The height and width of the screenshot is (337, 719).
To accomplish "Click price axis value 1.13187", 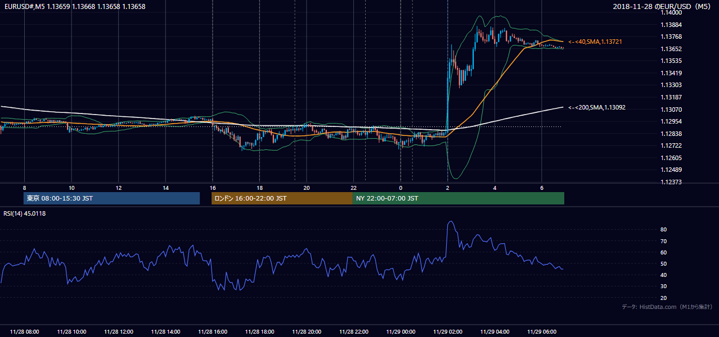I will point(671,97).
